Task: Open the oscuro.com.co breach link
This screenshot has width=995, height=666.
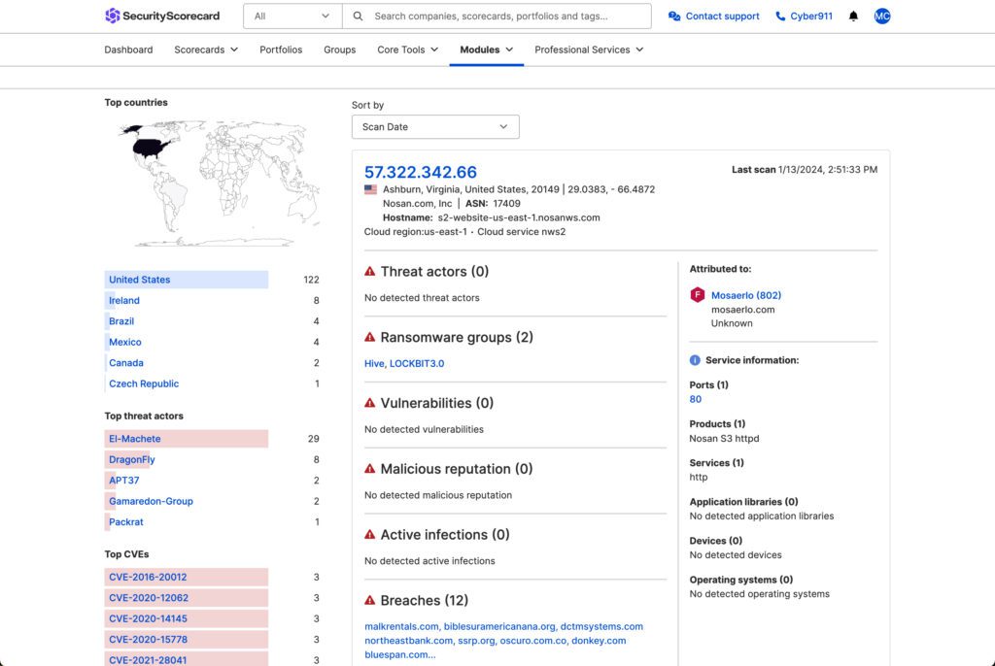Action: (533, 641)
